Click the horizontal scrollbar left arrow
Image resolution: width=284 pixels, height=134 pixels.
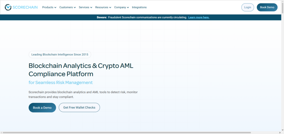tap(1, 133)
